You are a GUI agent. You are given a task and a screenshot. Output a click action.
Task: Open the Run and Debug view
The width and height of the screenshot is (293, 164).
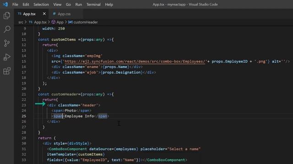click(x=7, y=57)
